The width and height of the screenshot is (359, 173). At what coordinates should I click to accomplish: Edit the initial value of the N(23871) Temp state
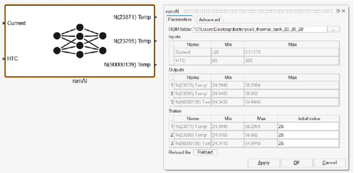click(308, 126)
